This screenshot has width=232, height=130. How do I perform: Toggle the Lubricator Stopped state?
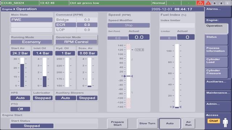(x=43, y=98)
